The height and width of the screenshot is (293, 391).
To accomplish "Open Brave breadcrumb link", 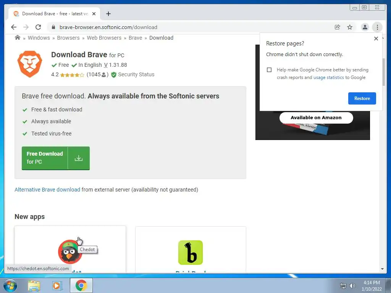I will 136,38.
